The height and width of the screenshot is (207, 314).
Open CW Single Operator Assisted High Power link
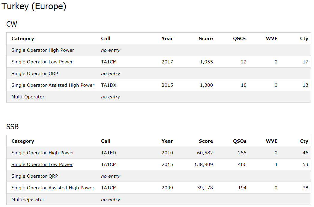[53, 85]
